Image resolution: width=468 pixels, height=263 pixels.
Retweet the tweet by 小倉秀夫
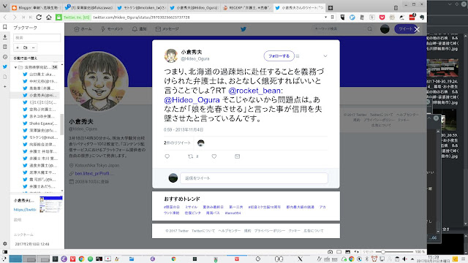[x=190, y=156]
